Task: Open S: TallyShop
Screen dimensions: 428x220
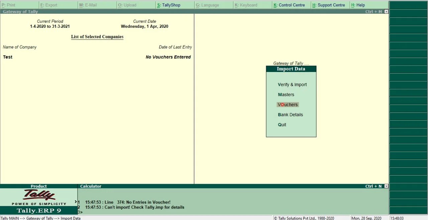Action: tap(175, 5)
